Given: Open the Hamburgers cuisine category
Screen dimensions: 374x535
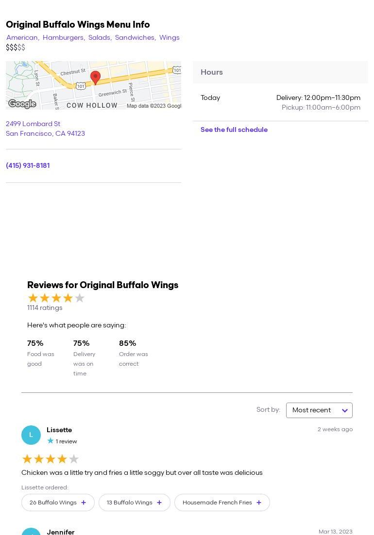Looking at the screenshot, I should pos(63,37).
